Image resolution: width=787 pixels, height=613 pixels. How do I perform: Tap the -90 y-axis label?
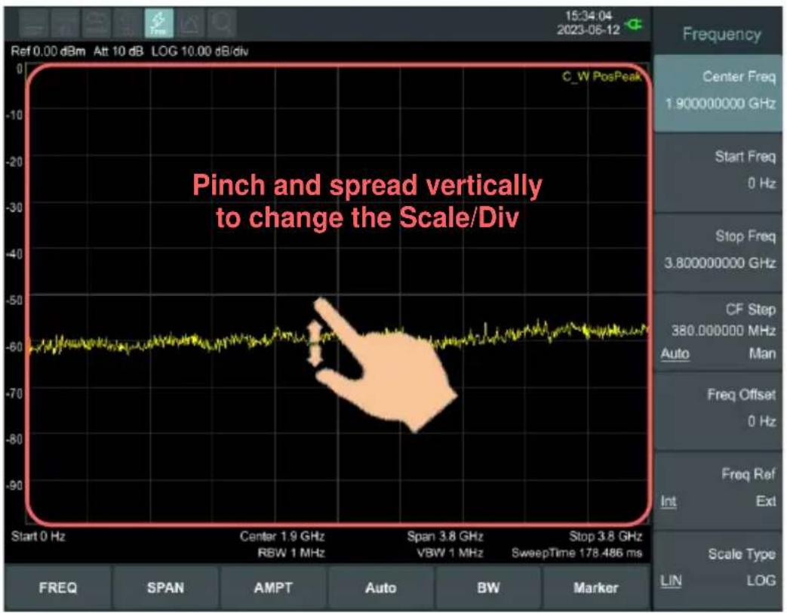tap(15, 485)
